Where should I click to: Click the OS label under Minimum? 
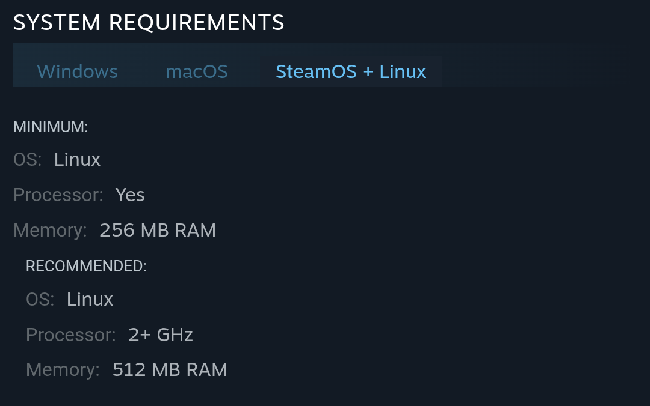coord(27,159)
